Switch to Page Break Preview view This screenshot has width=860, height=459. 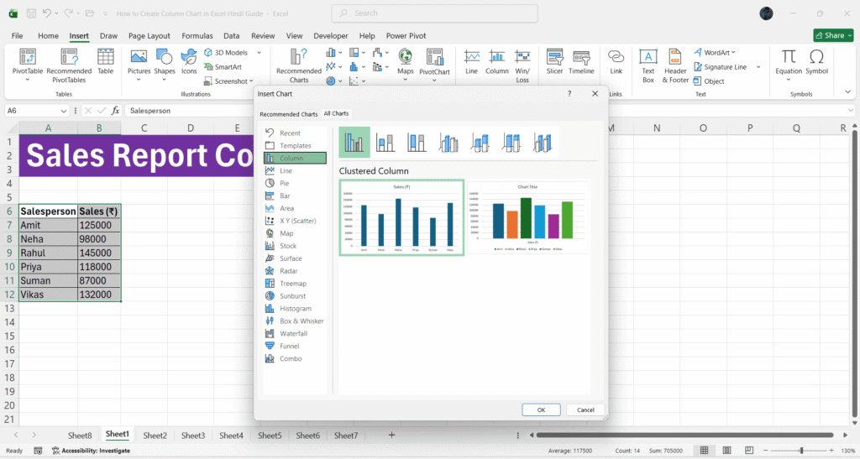point(749,451)
